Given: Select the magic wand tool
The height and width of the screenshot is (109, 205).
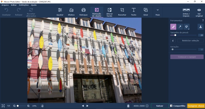Looking at the screenshot, I should pyautogui.click(x=180, y=27).
